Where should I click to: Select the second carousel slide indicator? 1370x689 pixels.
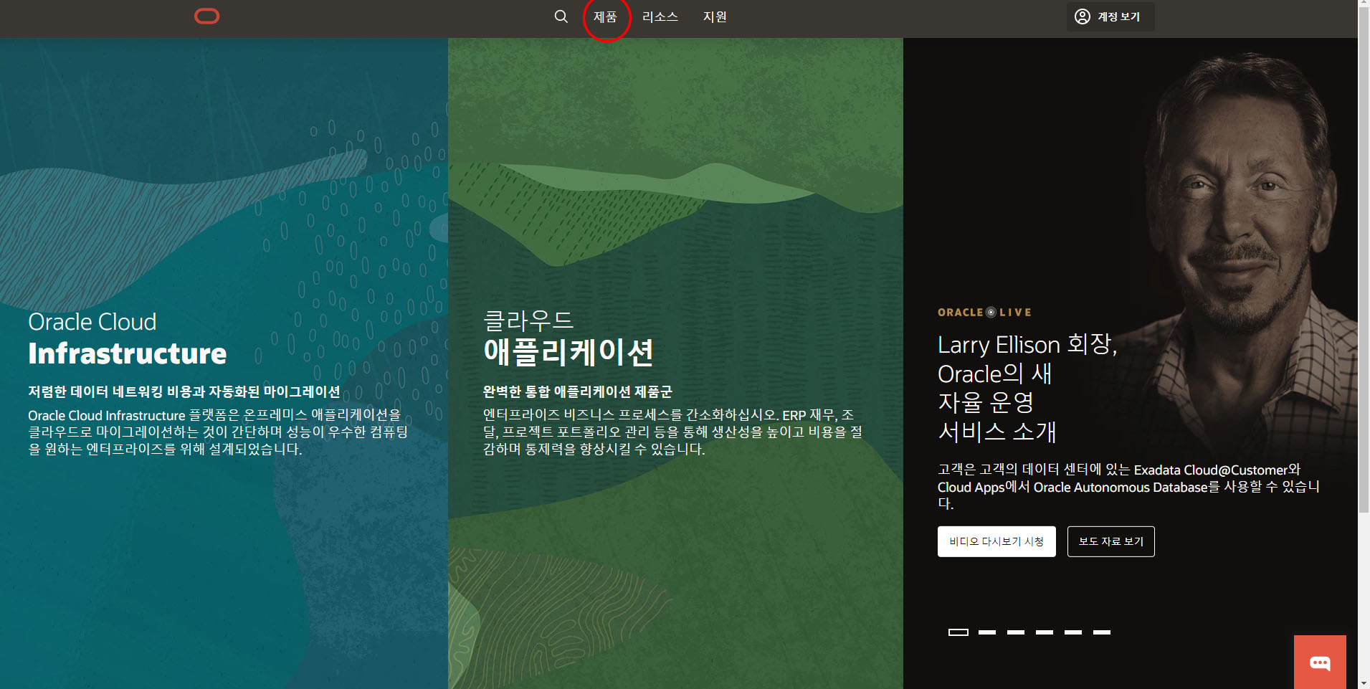(x=987, y=632)
